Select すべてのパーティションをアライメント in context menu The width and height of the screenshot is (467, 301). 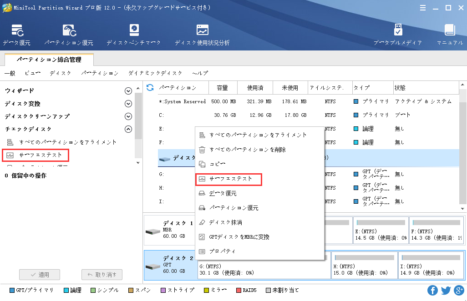(x=260, y=135)
